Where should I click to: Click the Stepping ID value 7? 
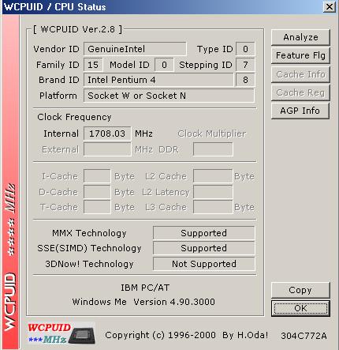click(245, 65)
